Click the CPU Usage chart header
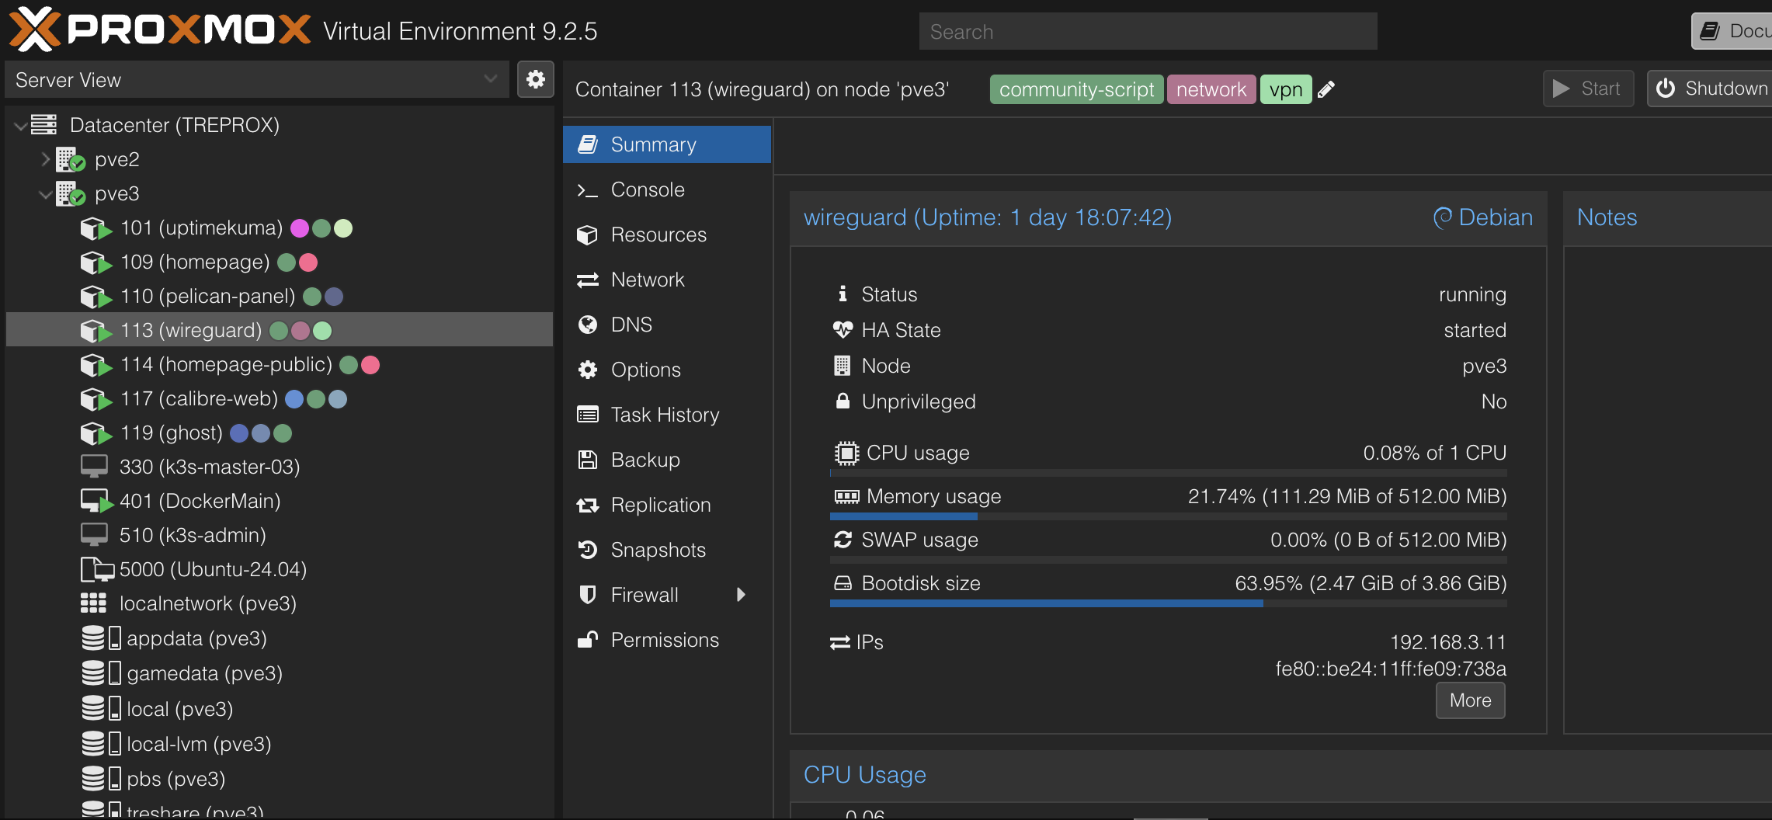The image size is (1772, 820). (1280, 775)
